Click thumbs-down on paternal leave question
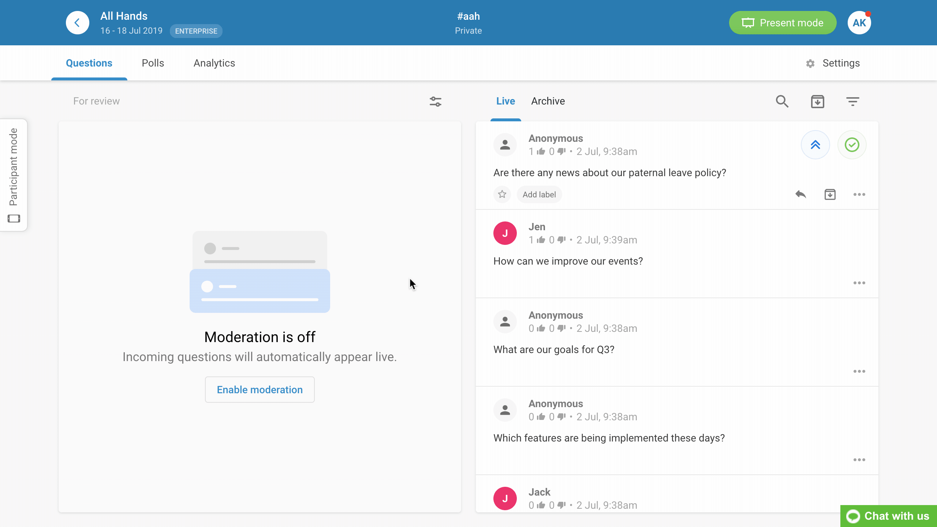This screenshot has width=937, height=527. click(561, 151)
